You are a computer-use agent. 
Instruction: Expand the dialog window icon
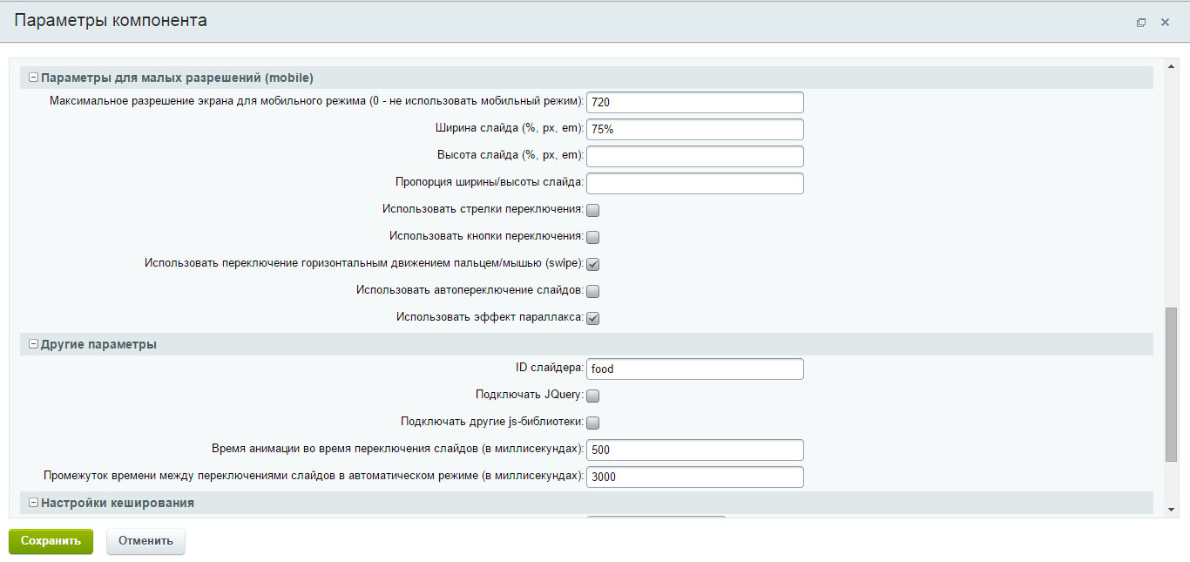pyautogui.click(x=1141, y=23)
